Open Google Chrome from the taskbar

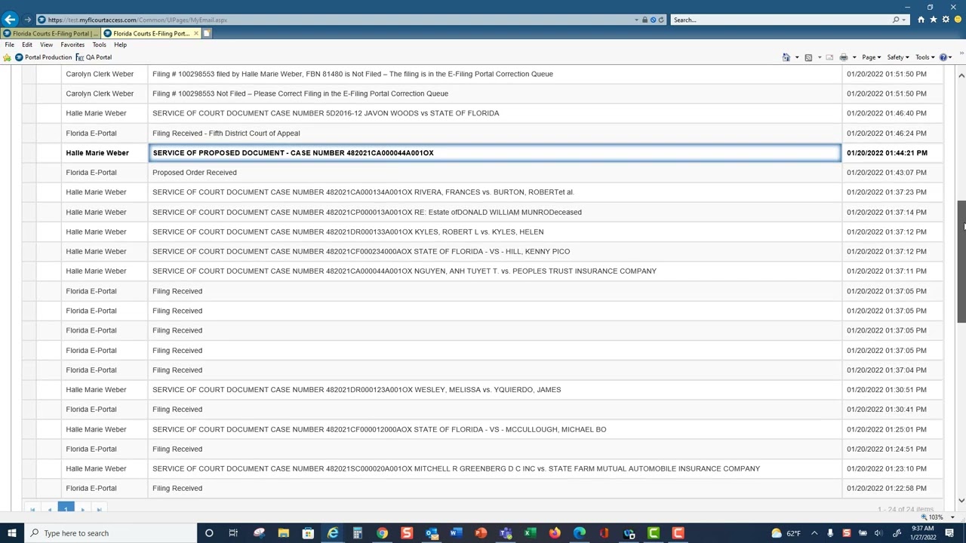[382, 533]
